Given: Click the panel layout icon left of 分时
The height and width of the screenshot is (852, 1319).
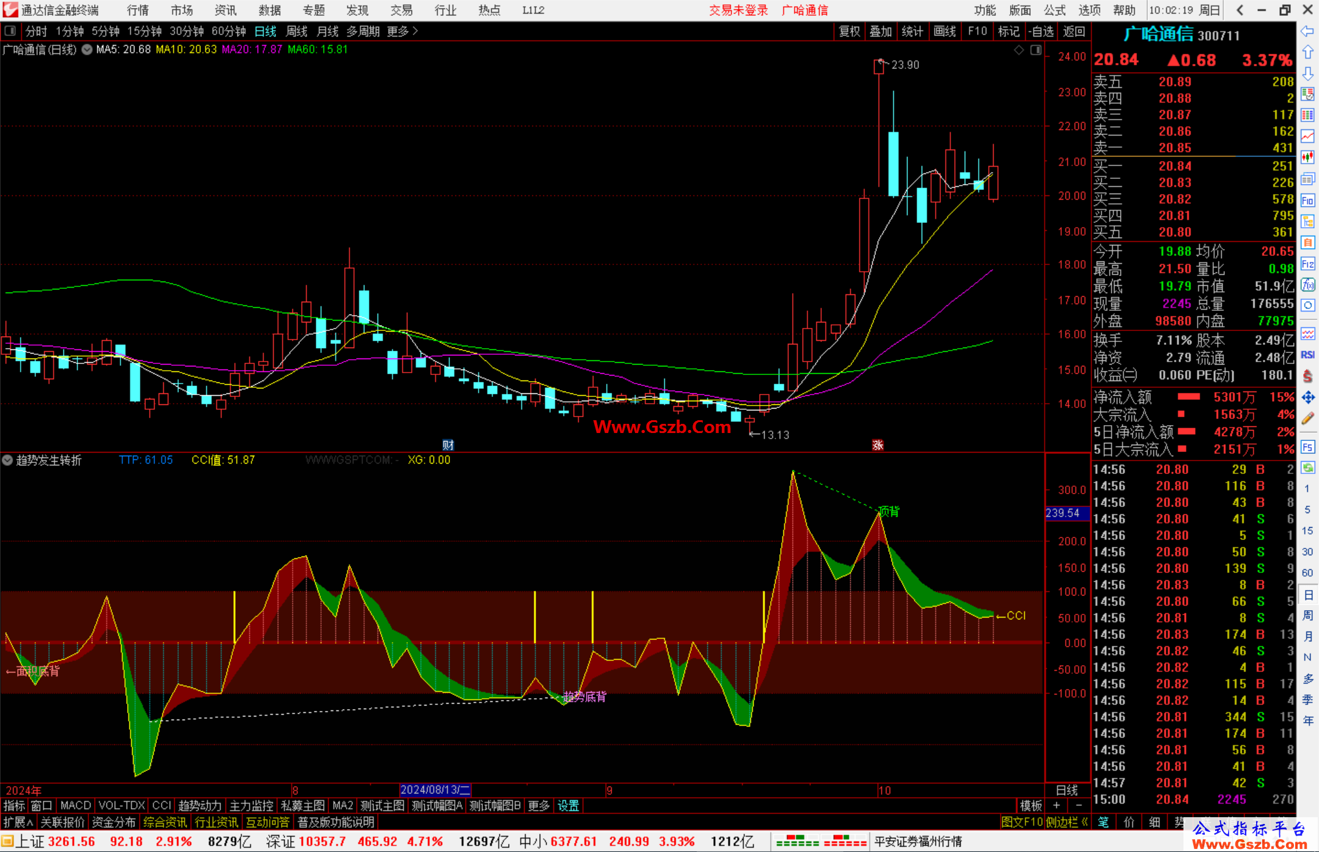Looking at the screenshot, I should pyautogui.click(x=10, y=31).
